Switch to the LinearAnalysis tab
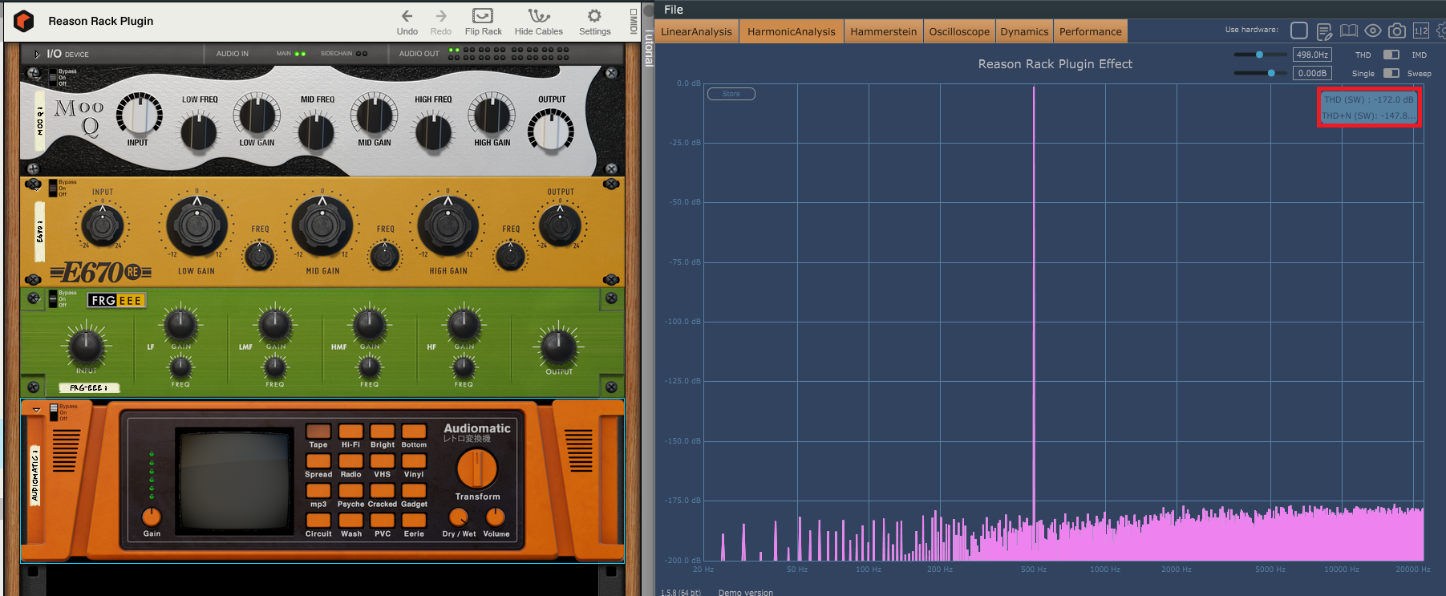The width and height of the screenshot is (1446, 596). pos(696,31)
